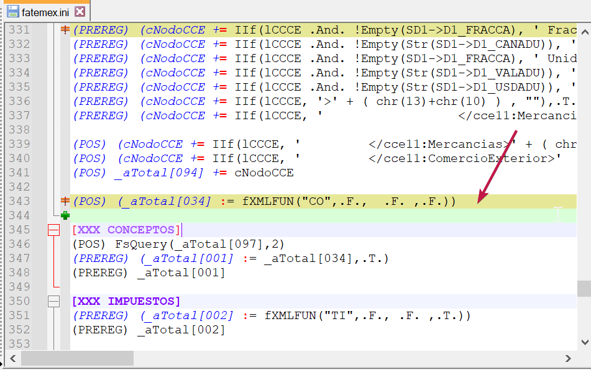591x370 pixels.
Task: Click line number 350 in the margin
Action: (x=19, y=302)
